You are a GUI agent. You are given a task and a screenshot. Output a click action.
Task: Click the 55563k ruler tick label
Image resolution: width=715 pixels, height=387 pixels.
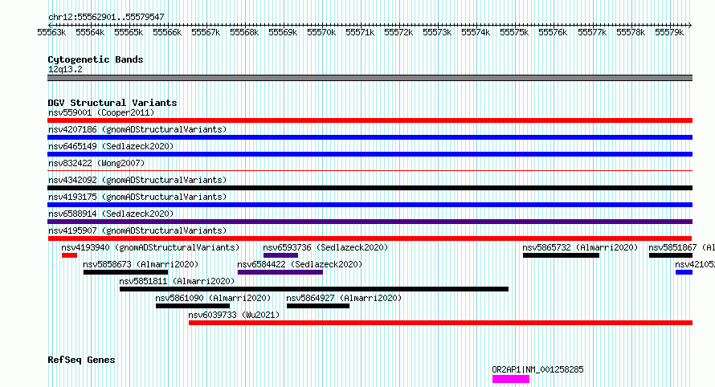tap(51, 32)
